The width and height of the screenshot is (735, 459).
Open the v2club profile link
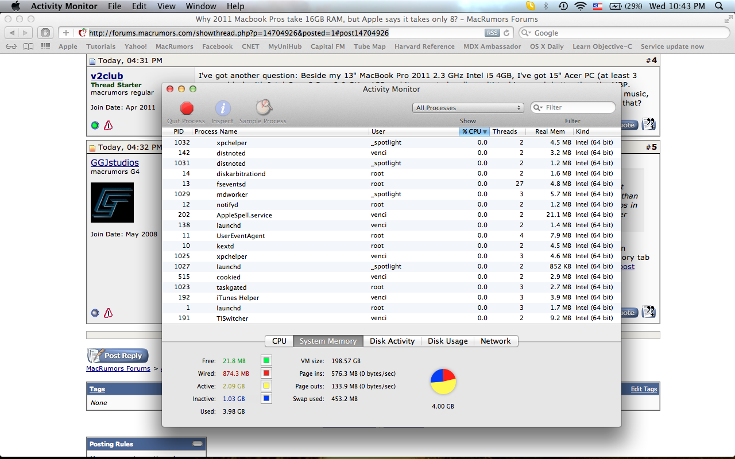pos(107,76)
